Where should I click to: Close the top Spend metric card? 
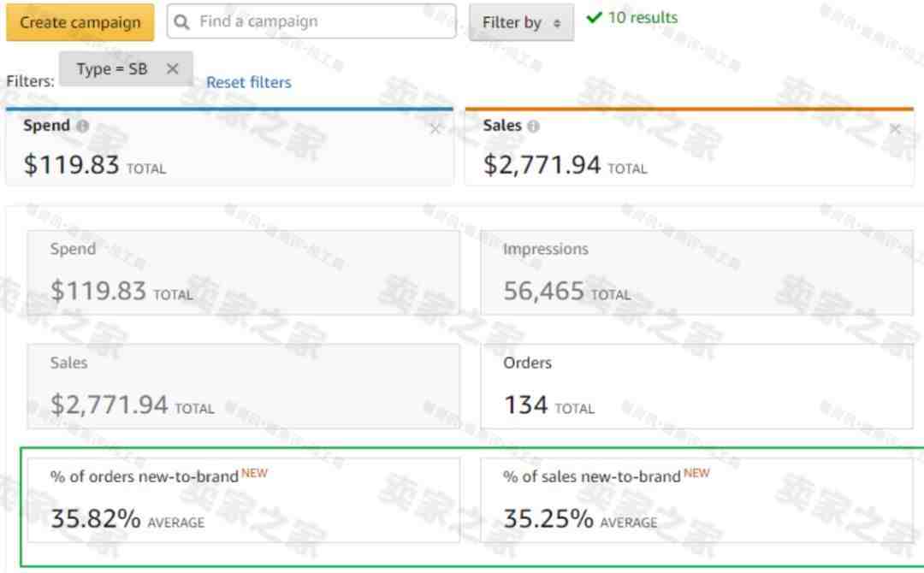[435, 128]
